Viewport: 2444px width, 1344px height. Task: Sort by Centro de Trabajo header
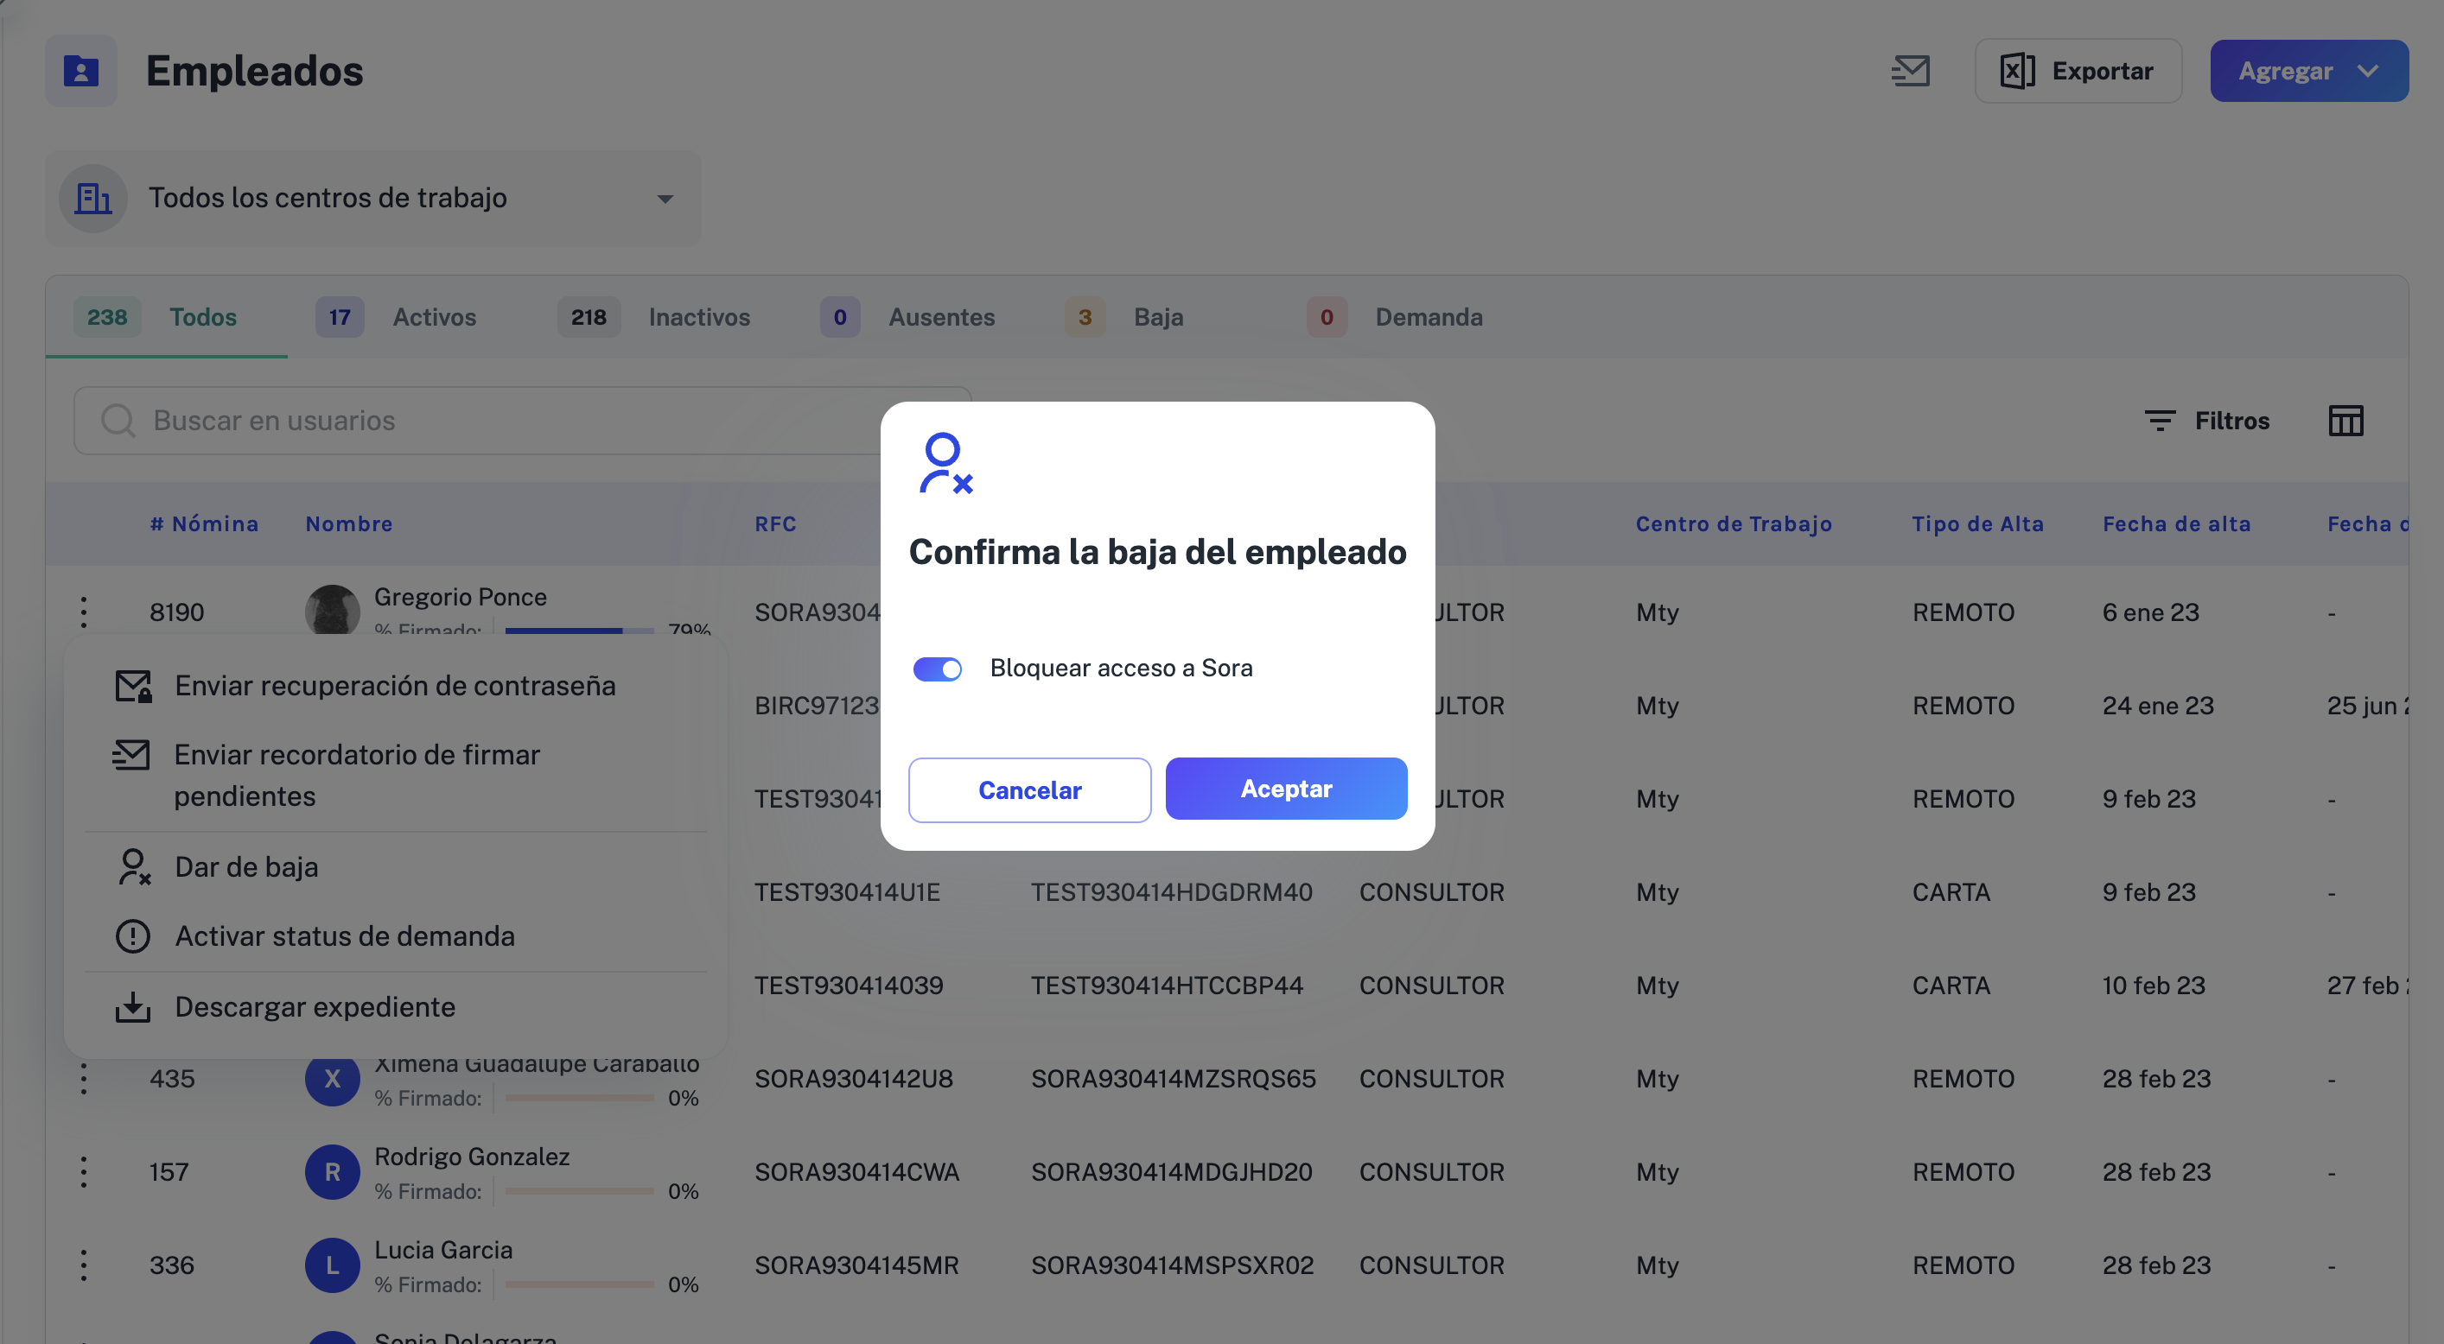pyautogui.click(x=1734, y=523)
